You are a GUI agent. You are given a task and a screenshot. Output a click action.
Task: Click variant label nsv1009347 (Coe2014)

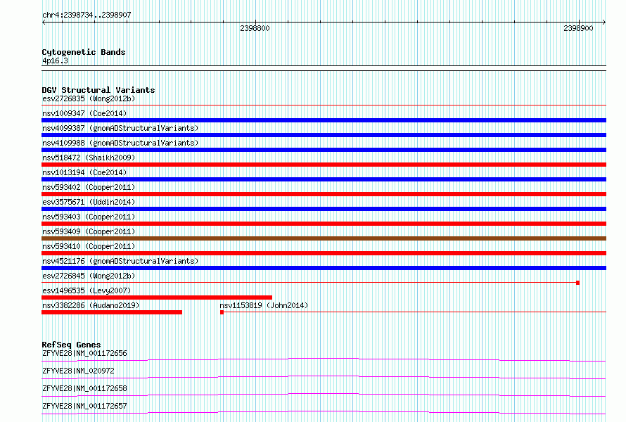84,113
